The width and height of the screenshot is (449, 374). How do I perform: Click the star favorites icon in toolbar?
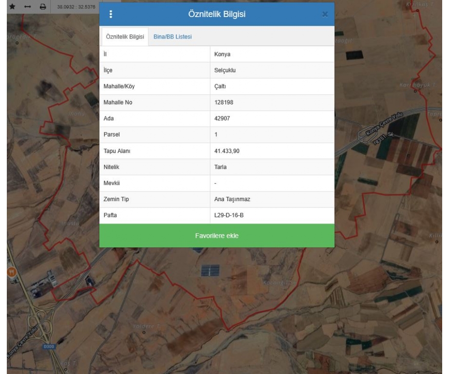click(13, 7)
